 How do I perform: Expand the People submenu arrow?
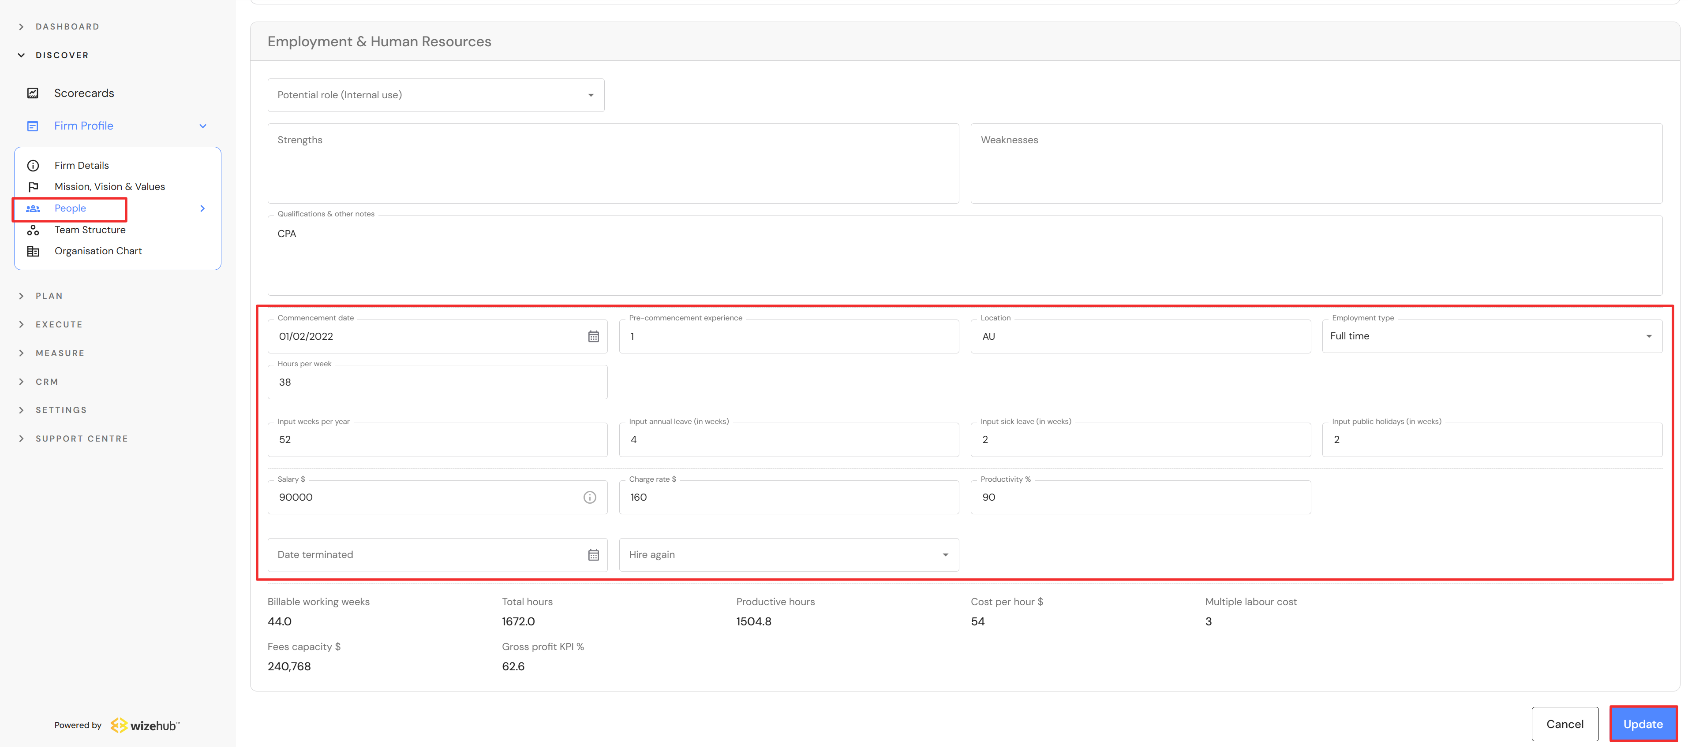click(x=202, y=208)
